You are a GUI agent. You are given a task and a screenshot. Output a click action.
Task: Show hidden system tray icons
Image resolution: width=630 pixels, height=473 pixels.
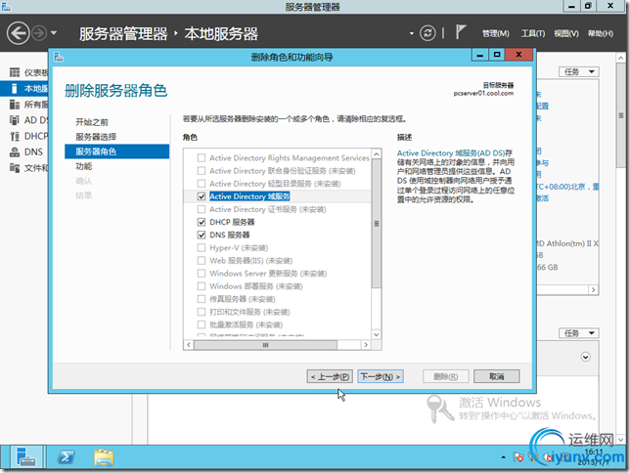[503, 457]
